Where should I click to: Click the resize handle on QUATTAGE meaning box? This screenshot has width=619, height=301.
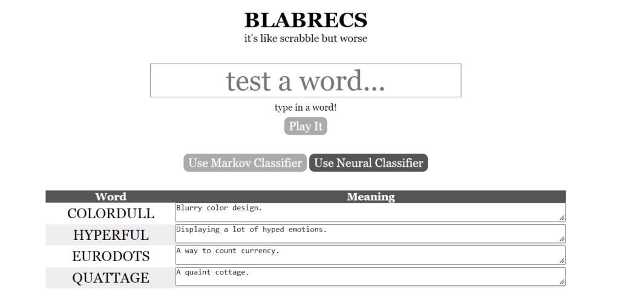[x=562, y=282]
